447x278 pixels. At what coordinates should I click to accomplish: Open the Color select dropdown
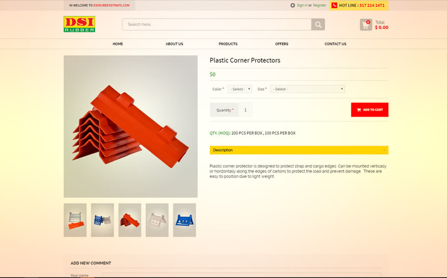click(x=240, y=89)
